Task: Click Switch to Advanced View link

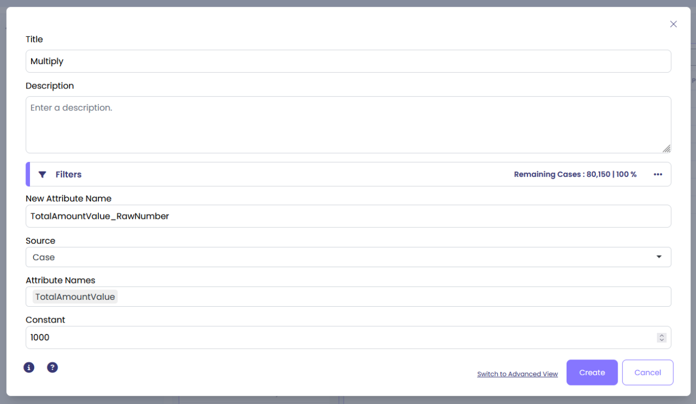Action: pyautogui.click(x=517, y=374)
